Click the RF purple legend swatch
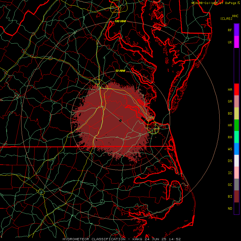The height and width of the screenshot is (241, 241). tap(236, 30)
